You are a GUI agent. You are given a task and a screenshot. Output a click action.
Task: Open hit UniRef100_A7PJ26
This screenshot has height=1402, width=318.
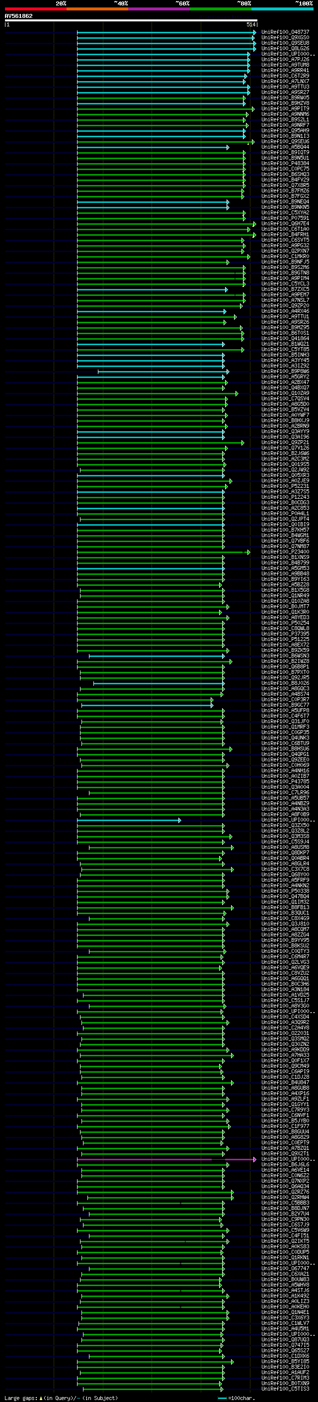click(x=285, y=59)
